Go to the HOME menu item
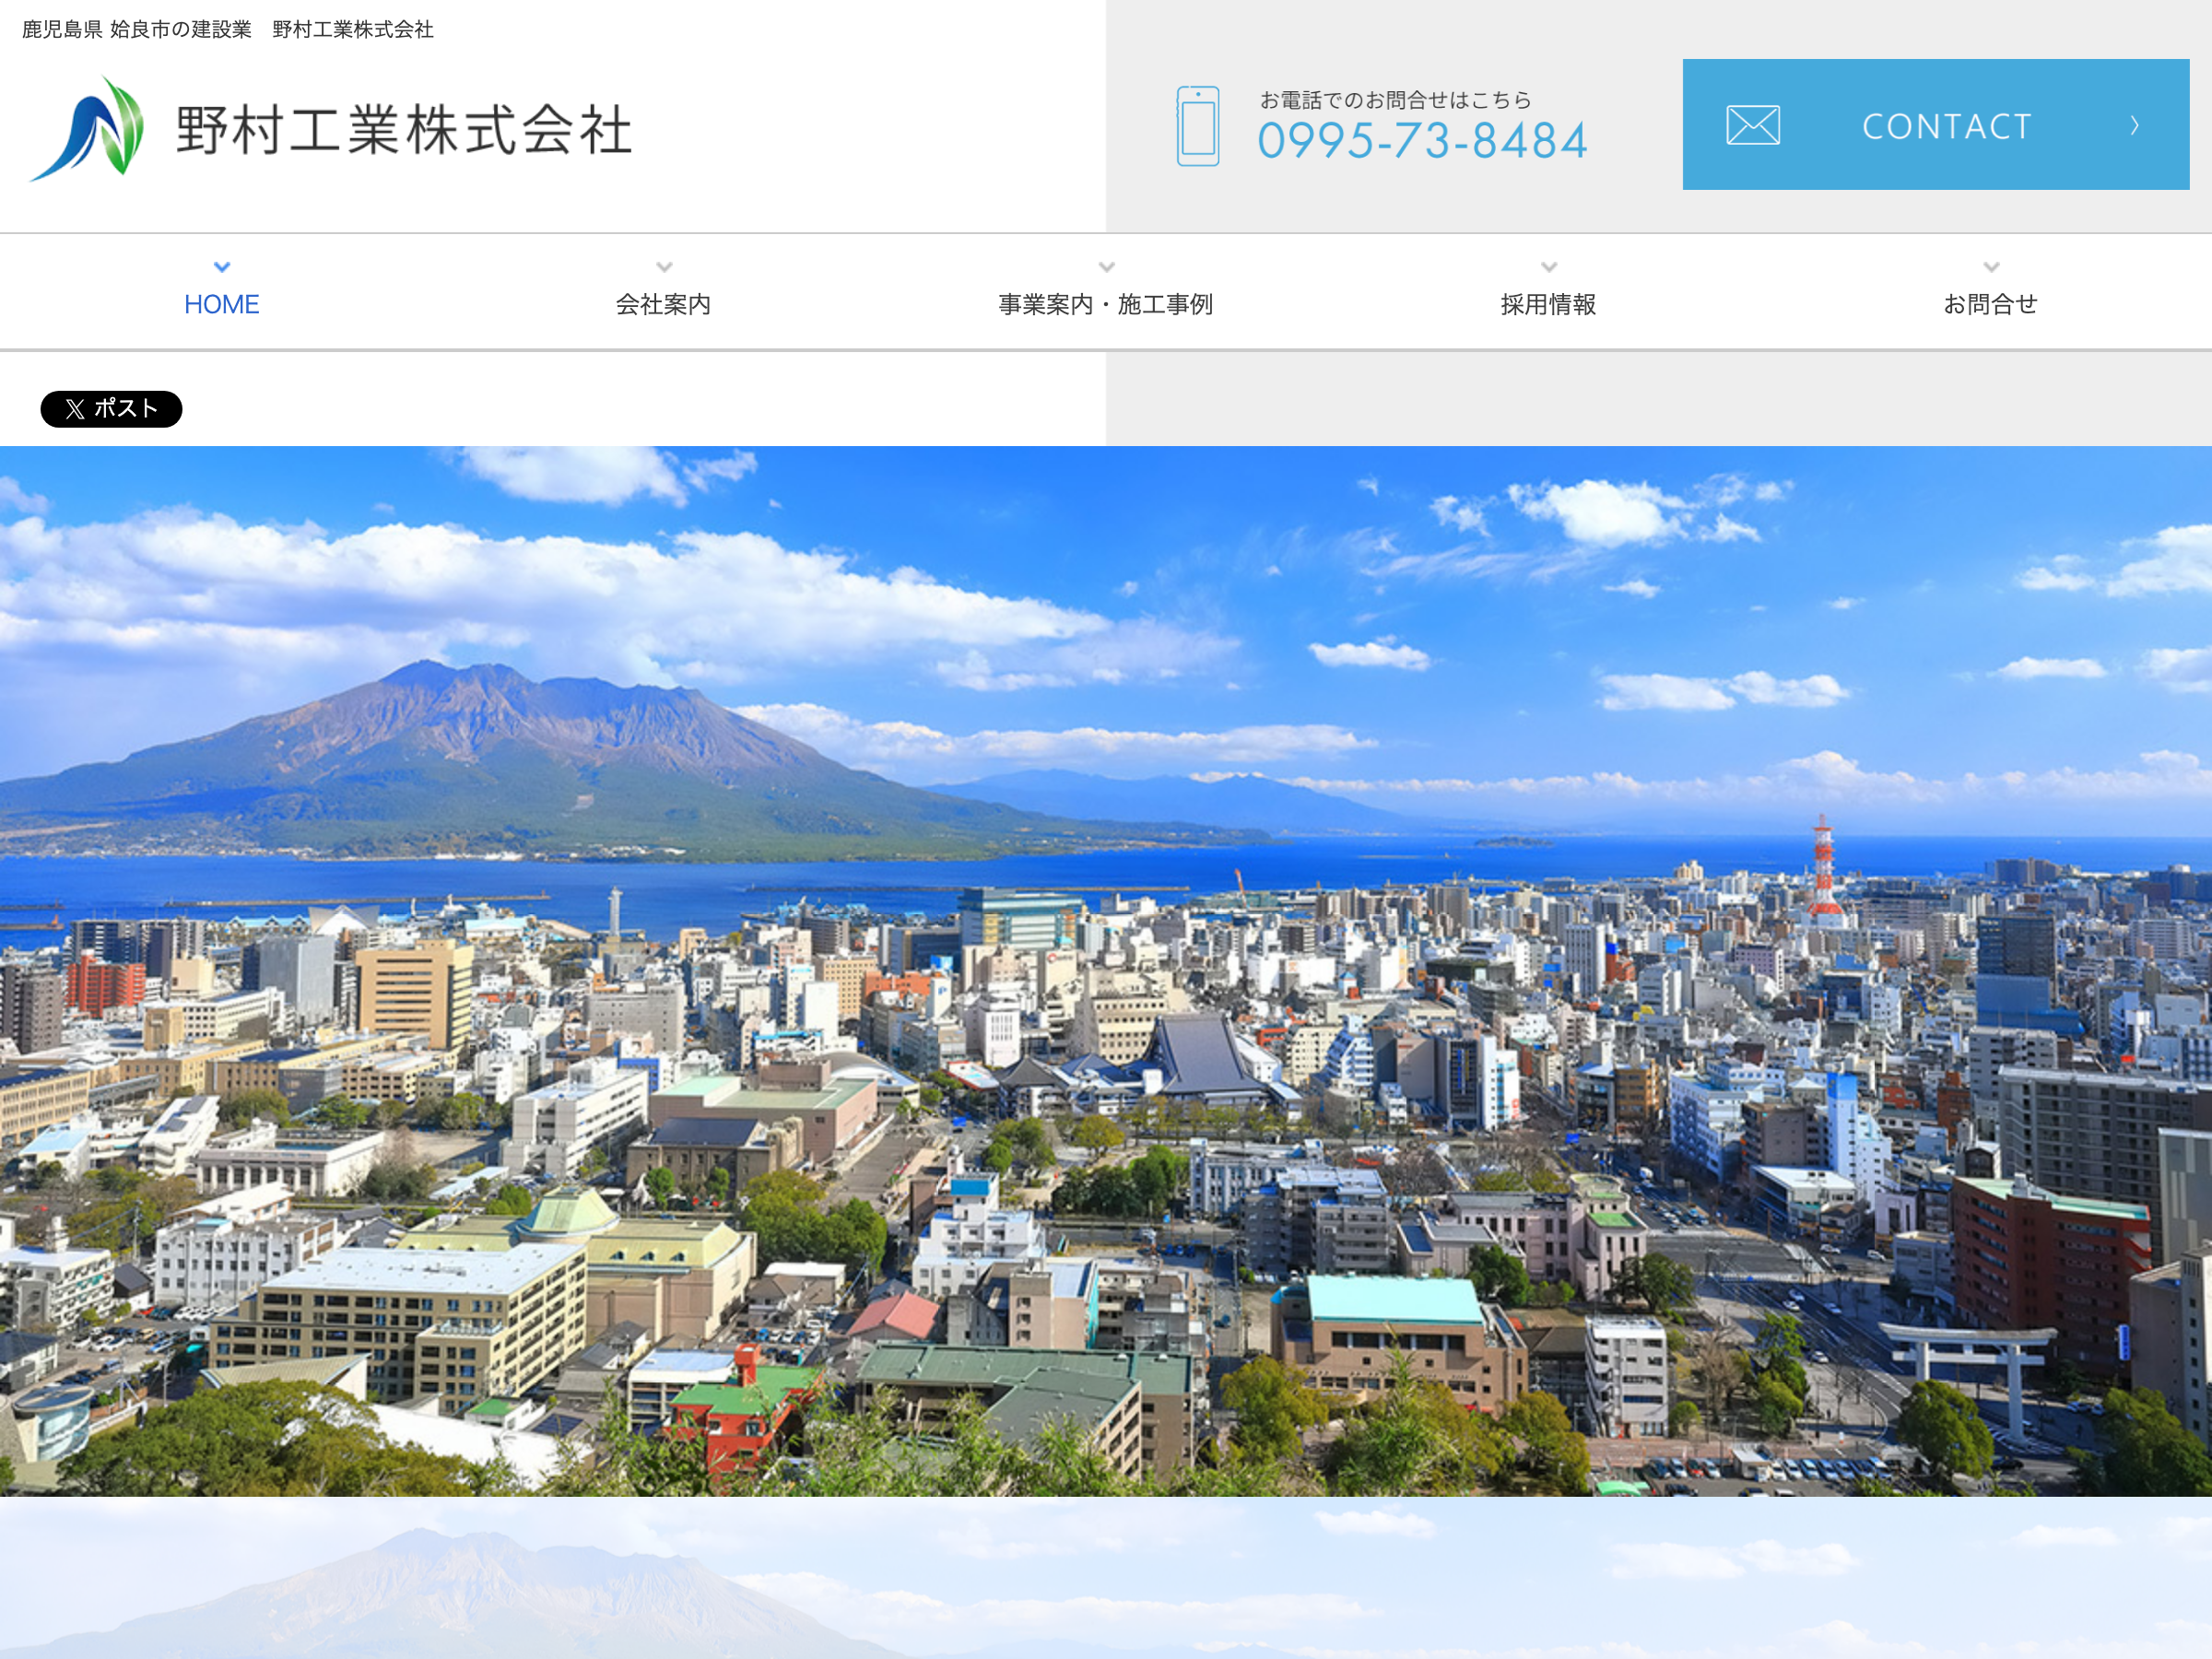Image resolution: width=2212 pixels, height=1659 pixels. coord(222,304)
